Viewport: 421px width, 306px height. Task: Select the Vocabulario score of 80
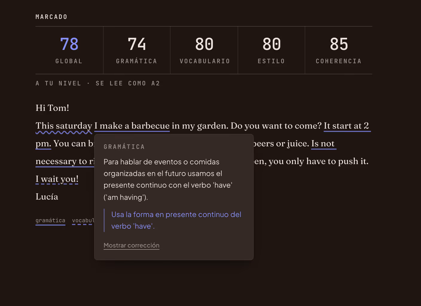[x=204, y=50]
